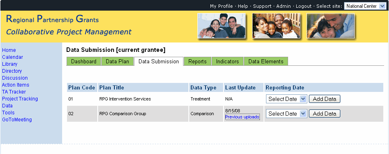Click the RPG Comparison Group plan title
Viewport: 389px width, 154px height.
coord(123,114)
